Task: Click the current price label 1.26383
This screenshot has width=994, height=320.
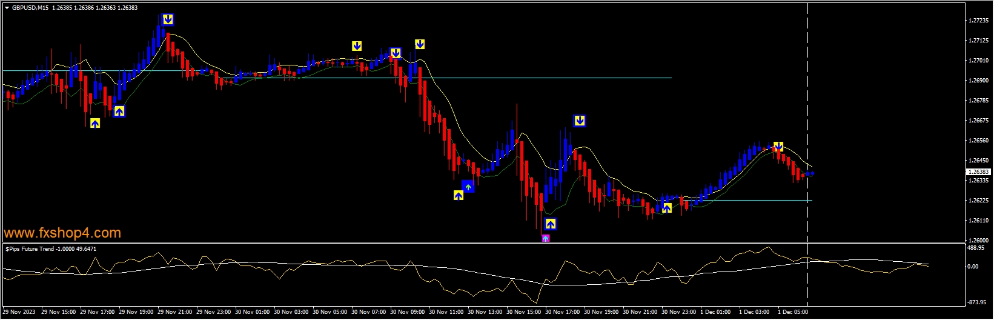Action: (978, 172)
